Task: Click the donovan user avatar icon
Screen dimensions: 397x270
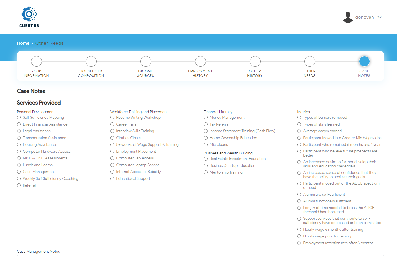Action: 348,17
